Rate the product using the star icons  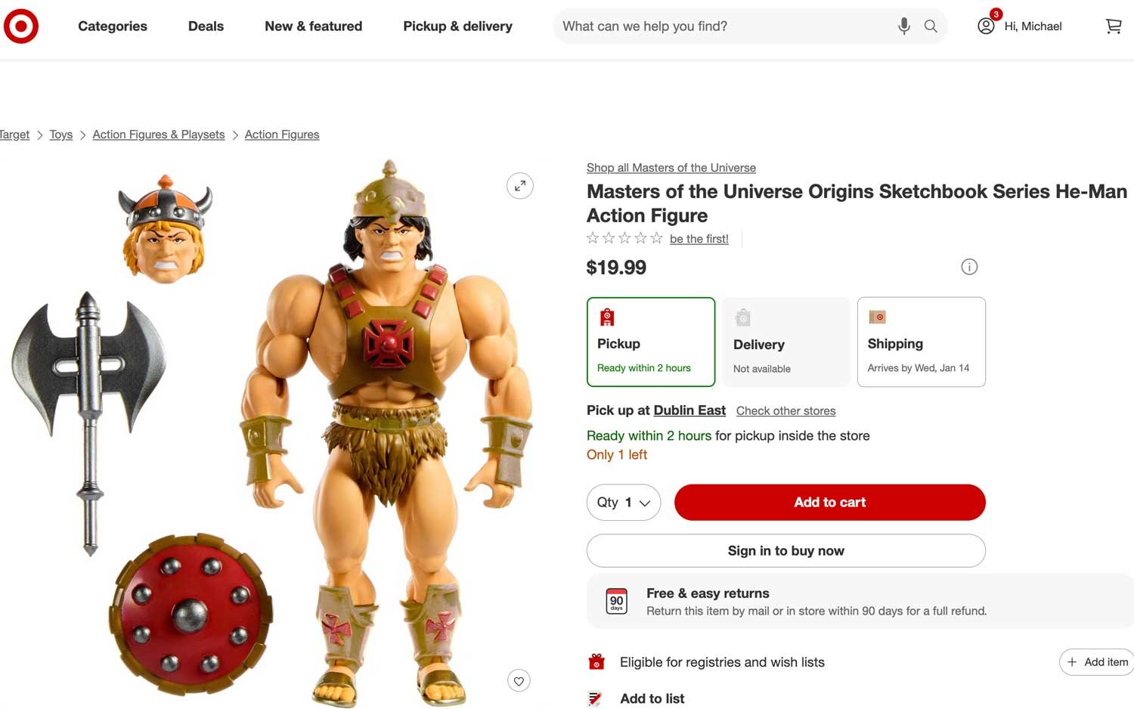tap(624, 237)
